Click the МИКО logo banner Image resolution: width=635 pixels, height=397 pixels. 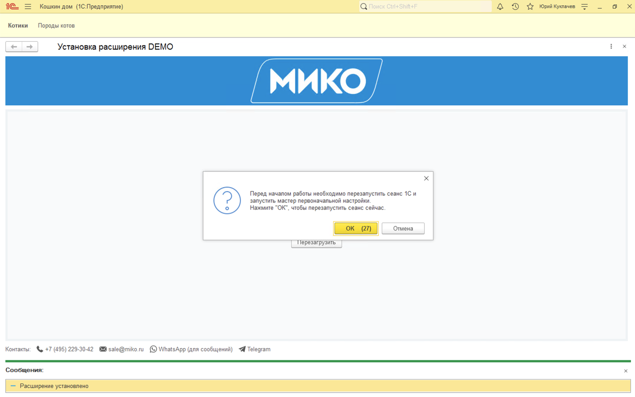click(x=317, y=81)
